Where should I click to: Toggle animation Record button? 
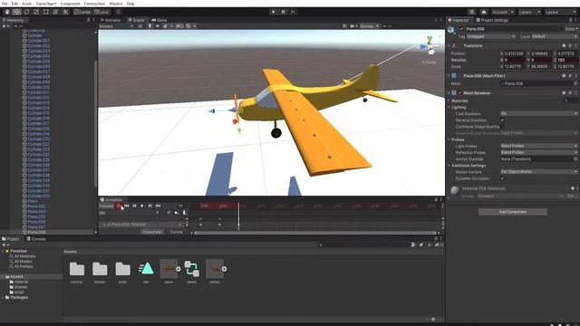point(119,206)
